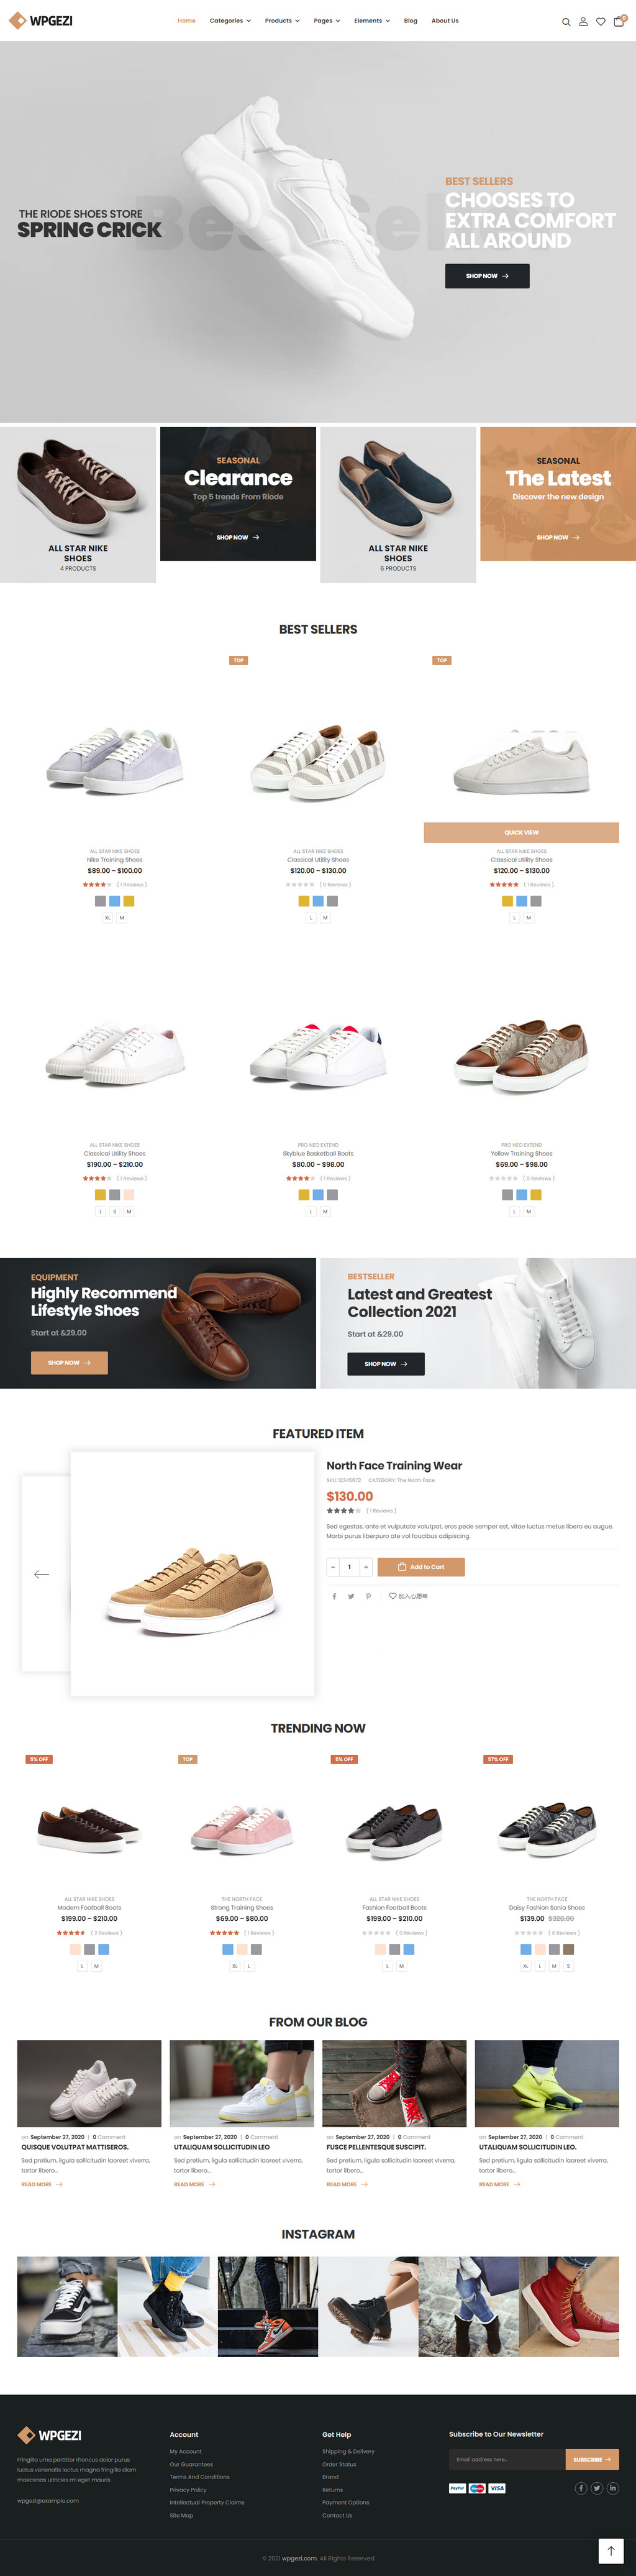The height and width of the screenshot is (2576, 636).
Task: Increase featured item quantity with plus
Action: tap(366, 1567)
